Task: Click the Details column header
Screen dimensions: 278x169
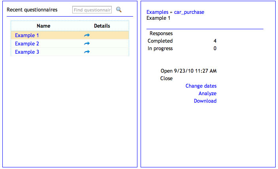Action: pyautogui.click(x=102, y=26)
